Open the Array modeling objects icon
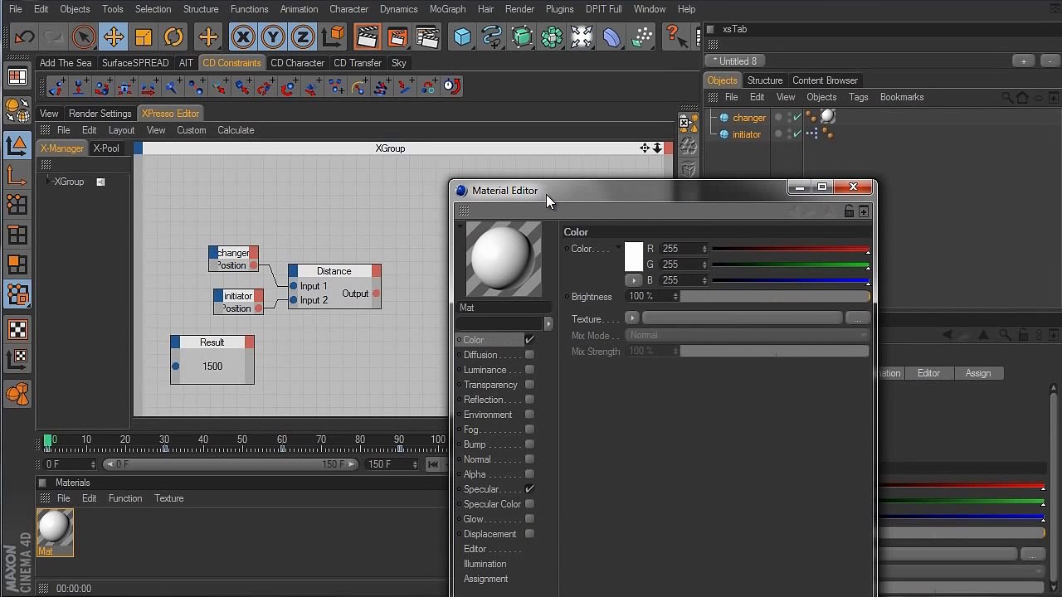Screen dimensions: 1062x597 552,36
